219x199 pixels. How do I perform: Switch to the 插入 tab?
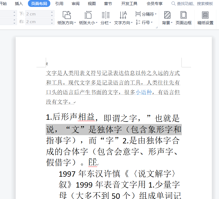click(x=19, y=4)
